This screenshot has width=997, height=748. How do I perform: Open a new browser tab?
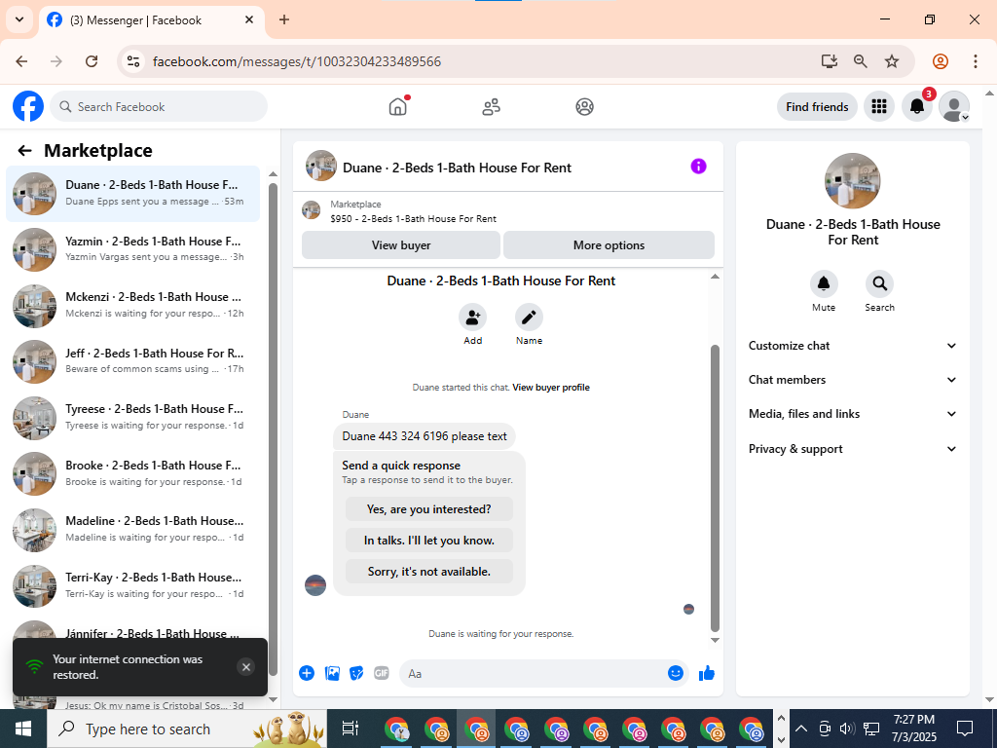click(x=284, y=19)
